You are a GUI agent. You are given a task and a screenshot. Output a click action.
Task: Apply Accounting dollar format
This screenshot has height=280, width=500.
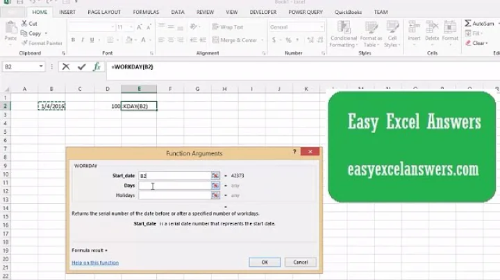(274, 40)
